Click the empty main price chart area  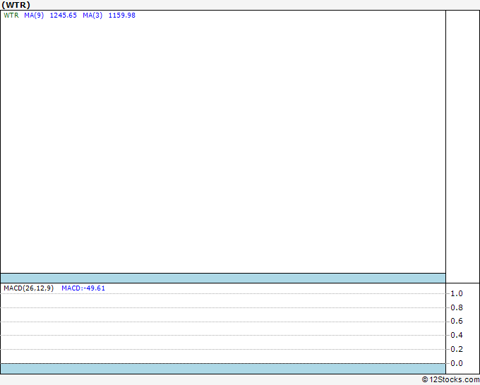pos(223,145)
